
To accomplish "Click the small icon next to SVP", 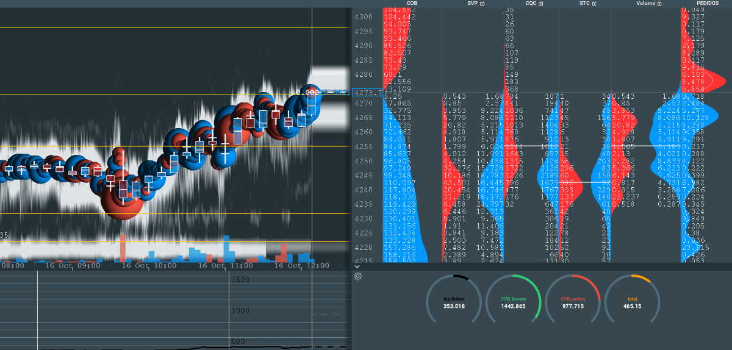I will coord(483,4).
